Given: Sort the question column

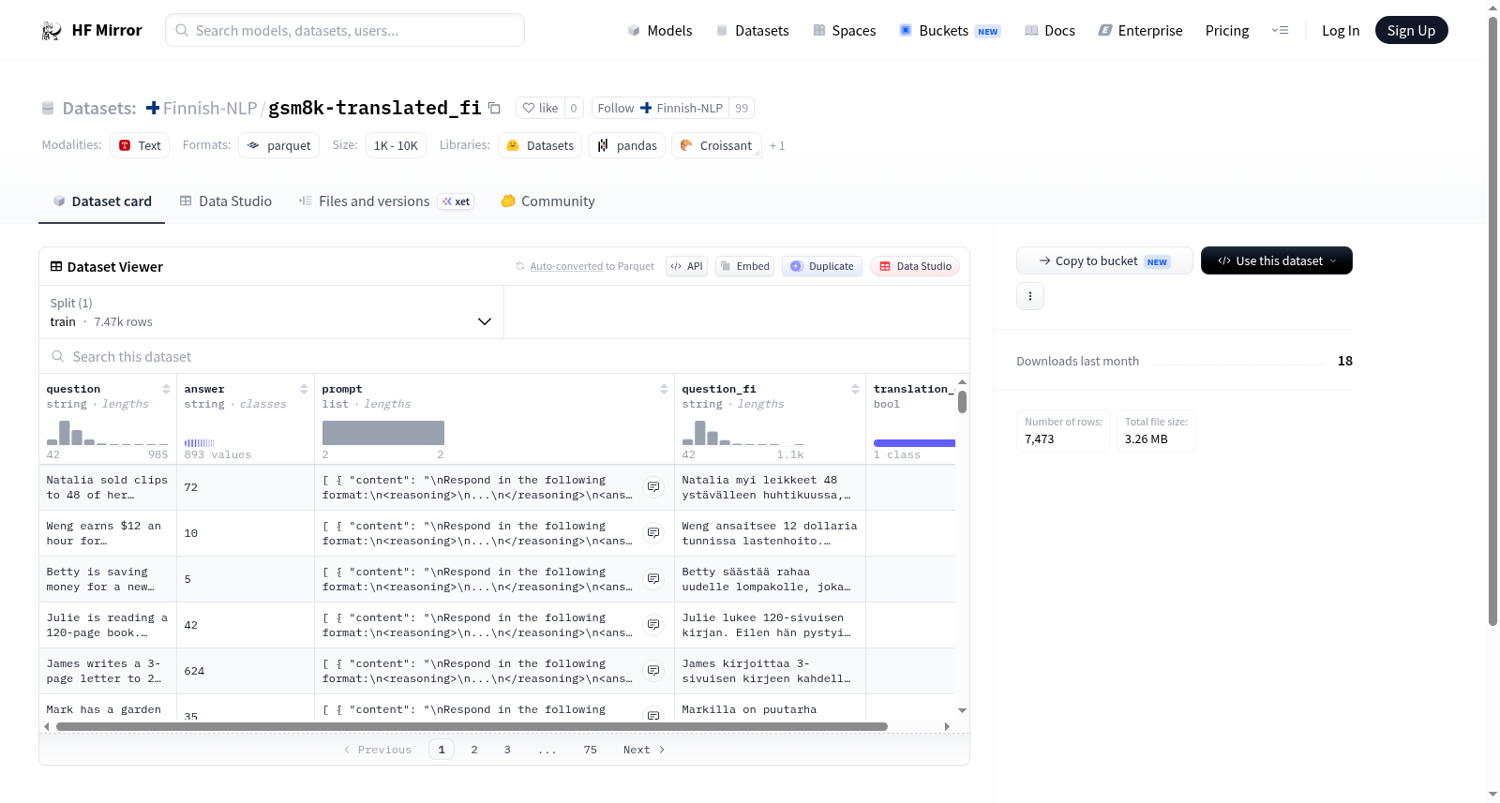Looking at the screenshot, I should (166, 389).
